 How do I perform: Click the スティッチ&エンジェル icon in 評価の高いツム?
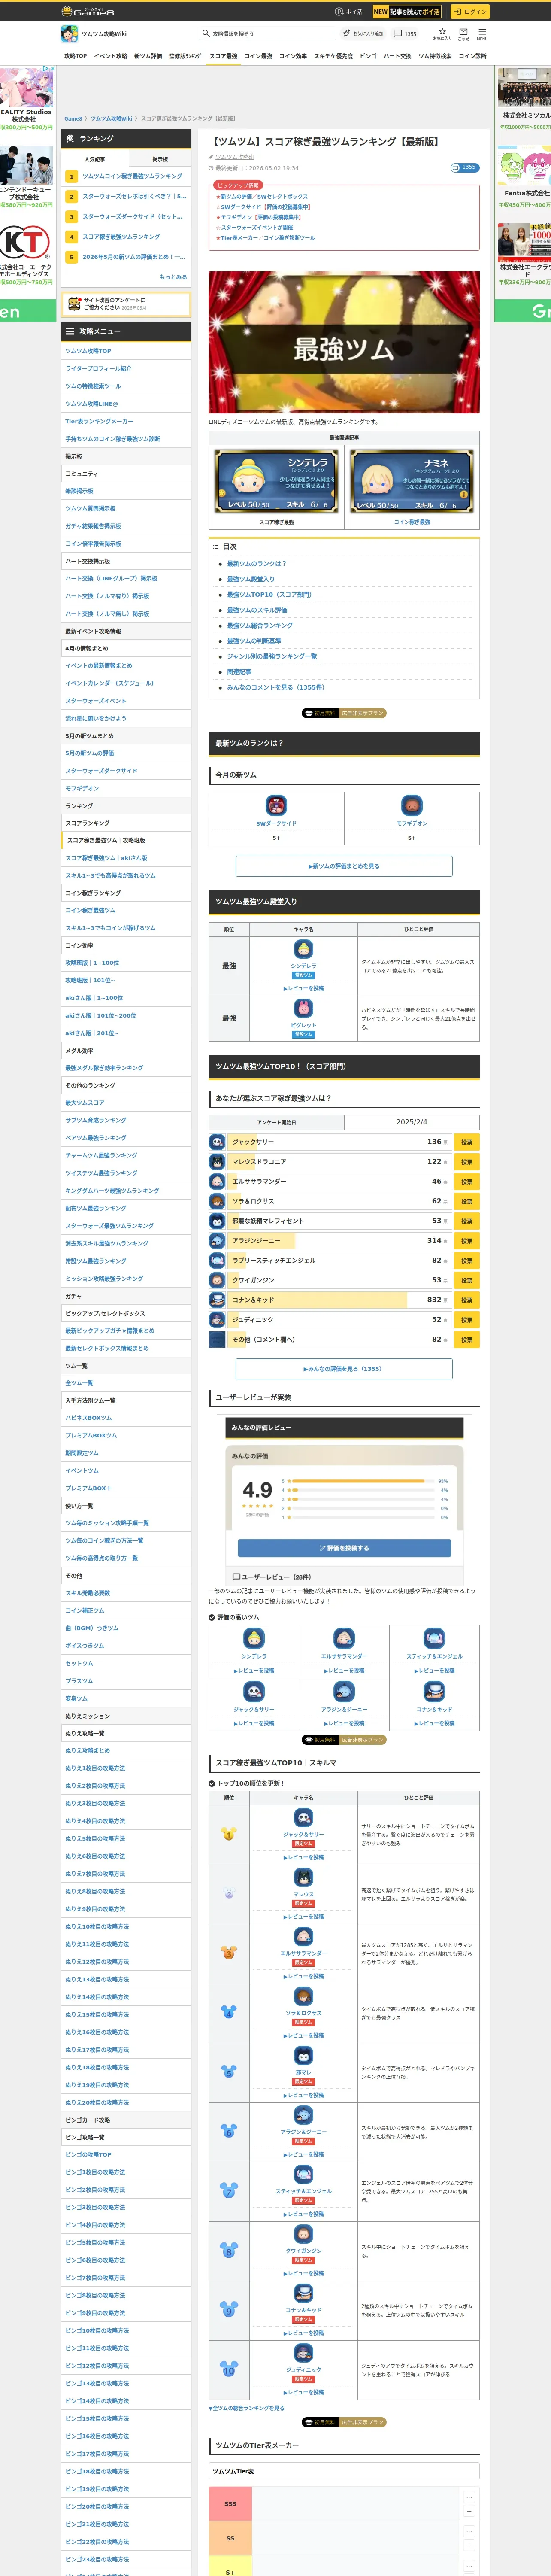(434, 1638)
